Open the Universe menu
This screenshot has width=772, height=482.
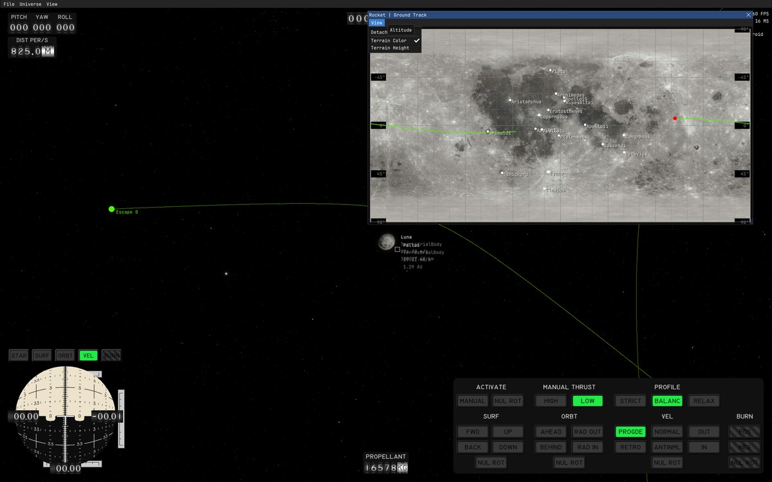point(30,4)
